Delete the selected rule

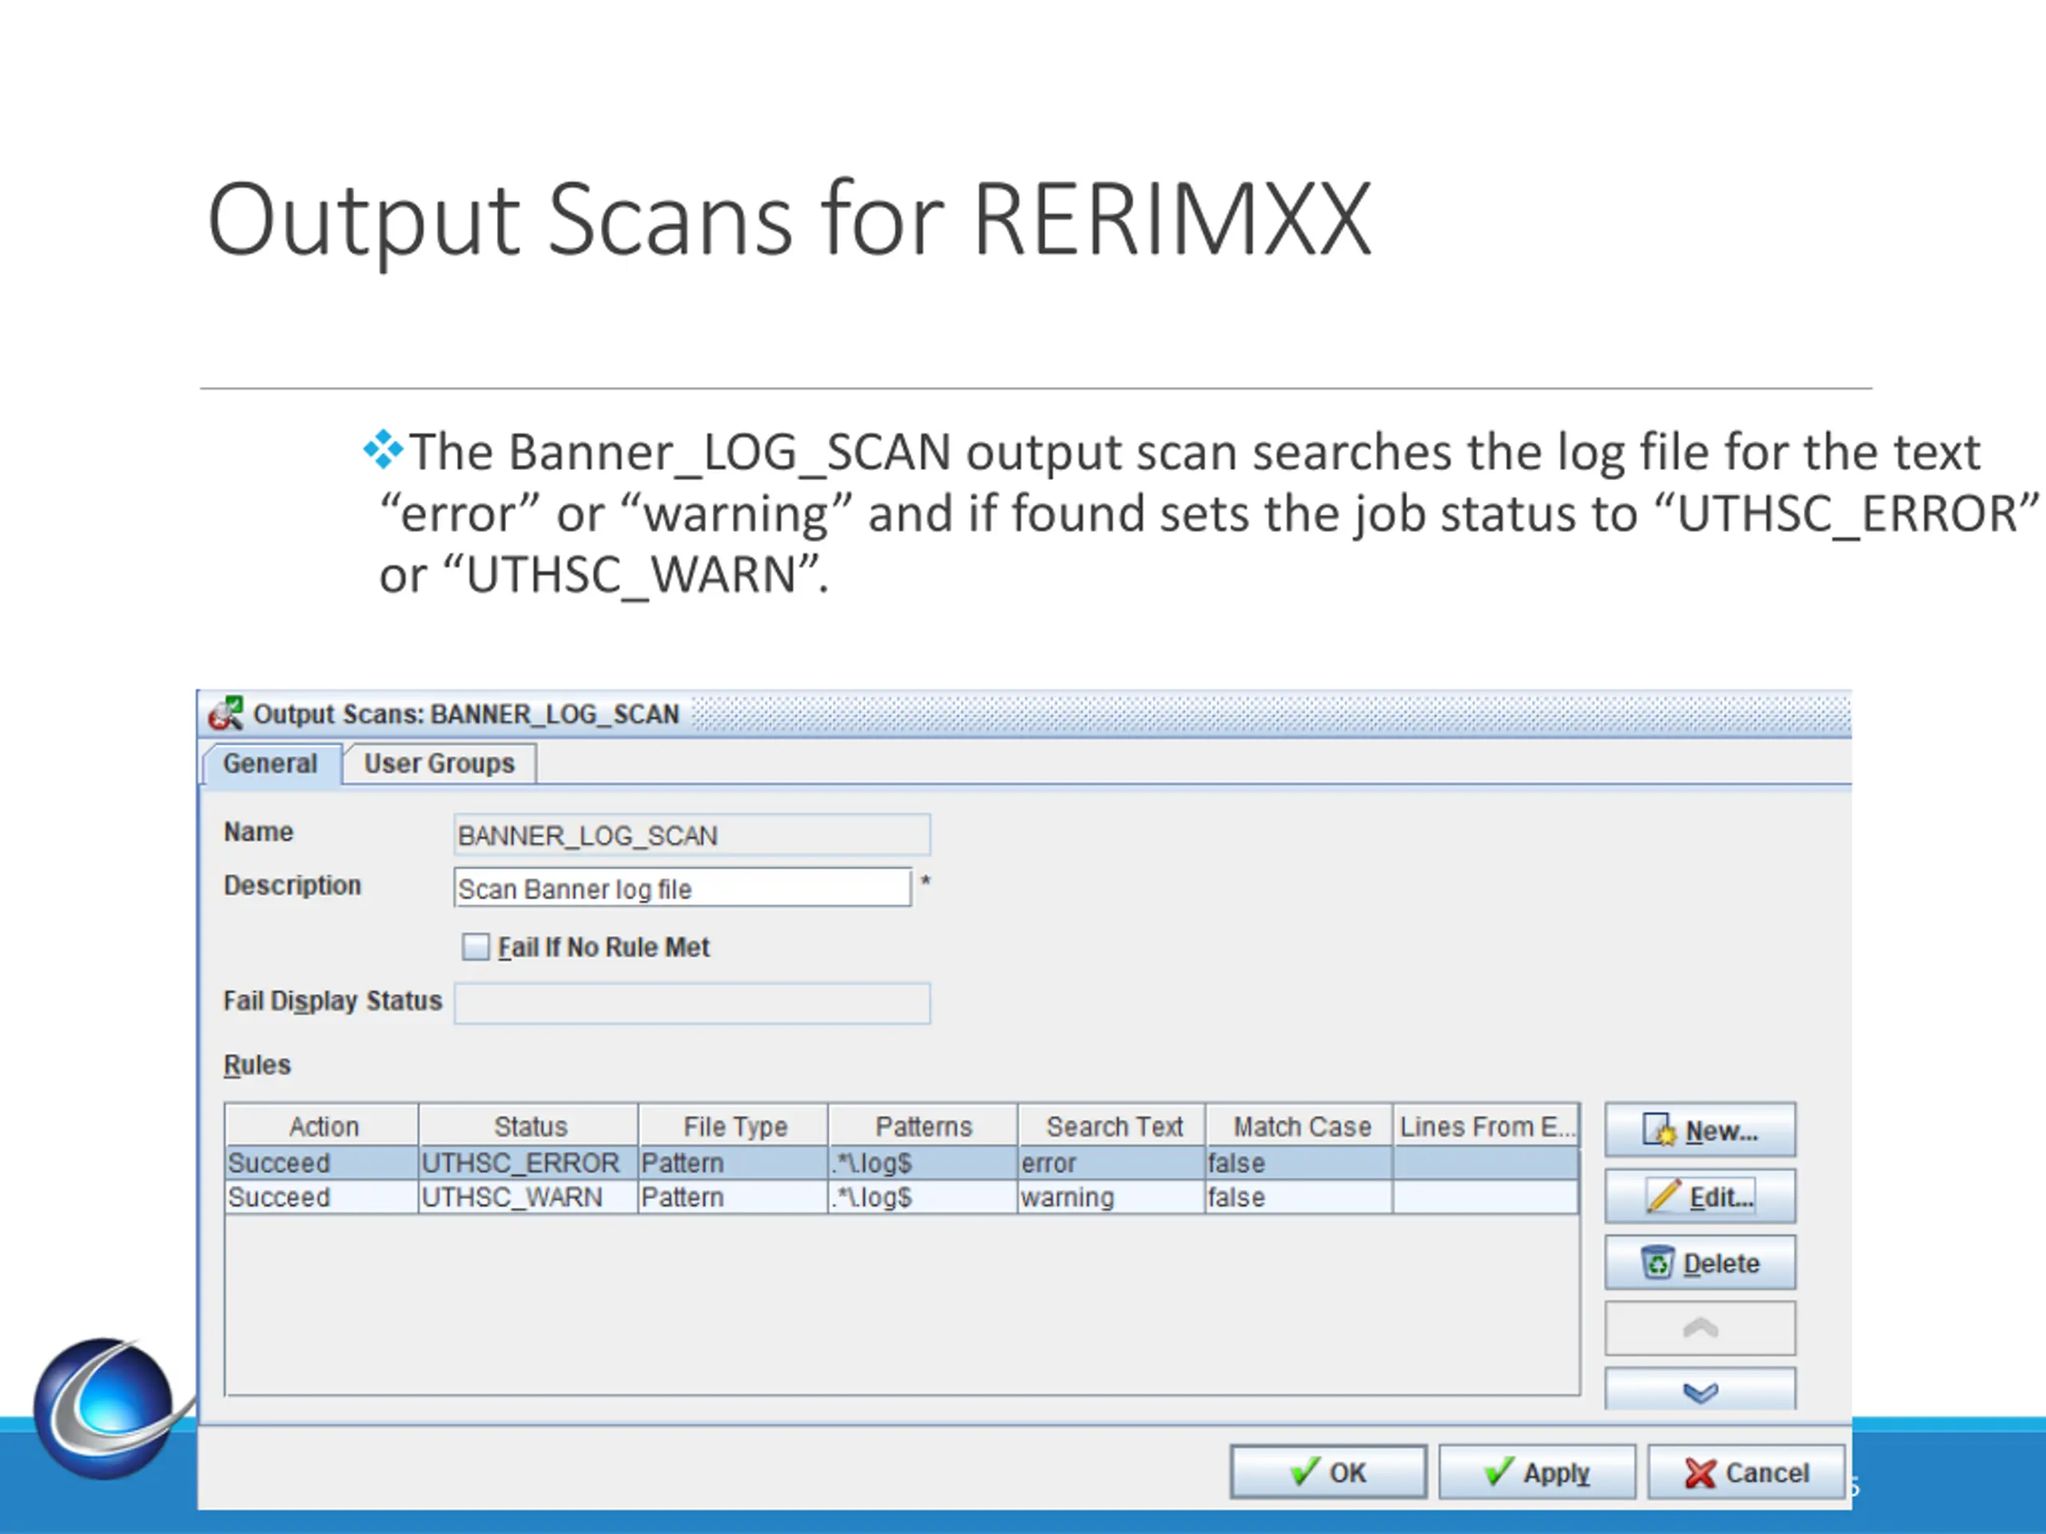click(x=1700, y=1263)
